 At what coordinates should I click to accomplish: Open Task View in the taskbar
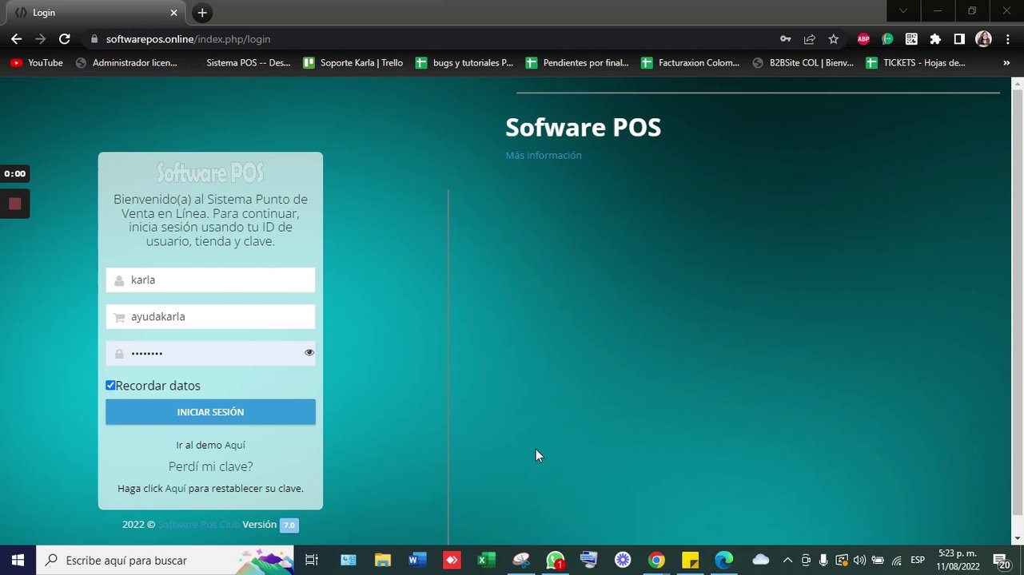312,560
